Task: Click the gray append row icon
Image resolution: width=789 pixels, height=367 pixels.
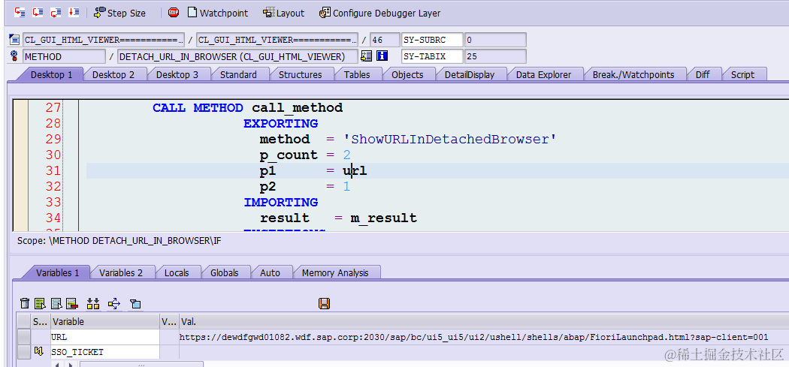Action: 56,303
